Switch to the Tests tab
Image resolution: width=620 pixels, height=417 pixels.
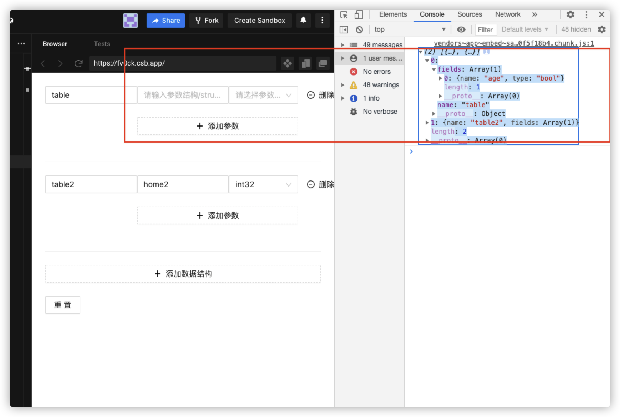[102, 44]
